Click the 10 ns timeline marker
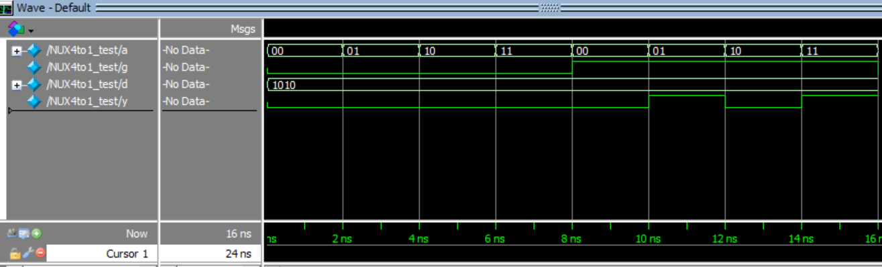882x267 pixels. [x=649, y=239]
